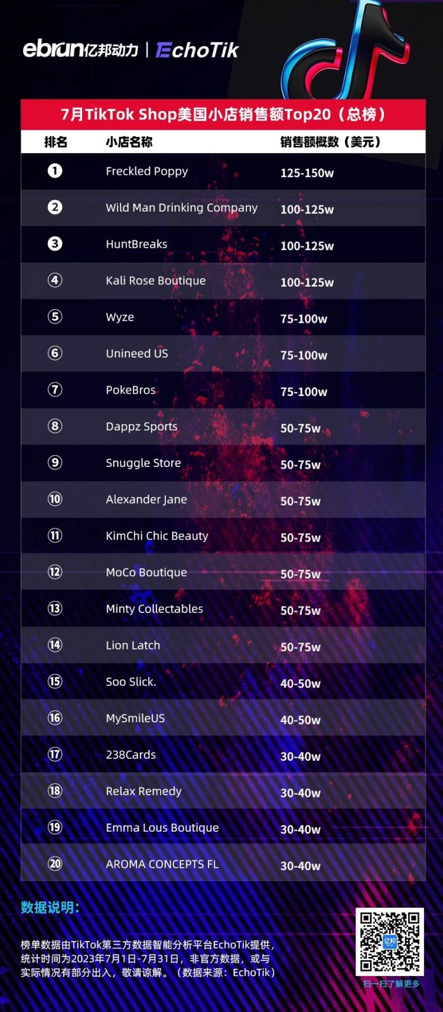The height and width of the screenshot is (1012, 443).
Task: Select the rank 10 circled number
Action: [55, 499]
